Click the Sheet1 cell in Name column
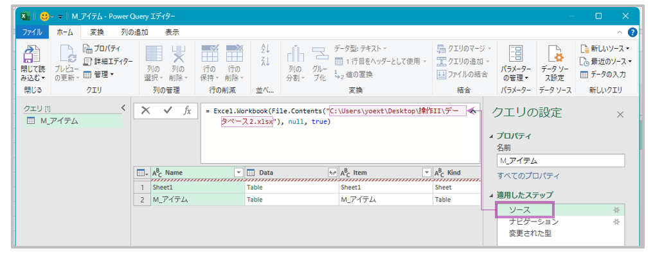Screen dimensions: 653x253 (x=198, y=188)
